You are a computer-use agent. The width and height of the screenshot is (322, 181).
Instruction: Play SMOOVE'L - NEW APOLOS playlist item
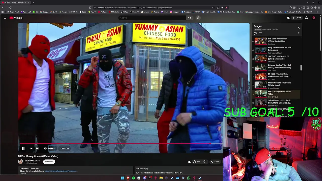point(276,59)
